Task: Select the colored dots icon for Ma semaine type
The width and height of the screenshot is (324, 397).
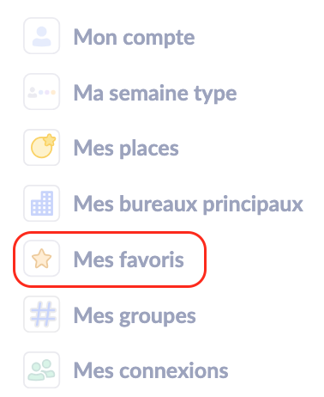Action: (42, 92)
